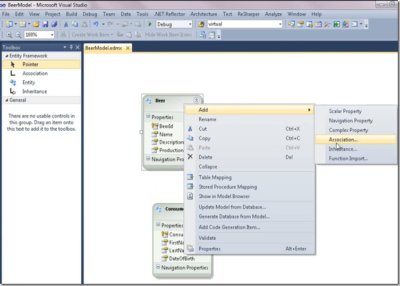Open the ReSharper menu
The width and height of the screenshot is (400, 286).
(248, 14)
